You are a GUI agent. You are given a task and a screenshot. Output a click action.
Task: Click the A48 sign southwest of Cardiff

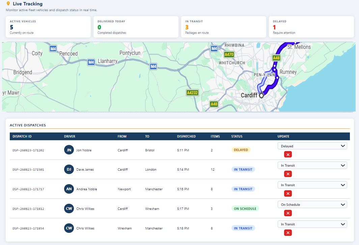pos(214,104)
